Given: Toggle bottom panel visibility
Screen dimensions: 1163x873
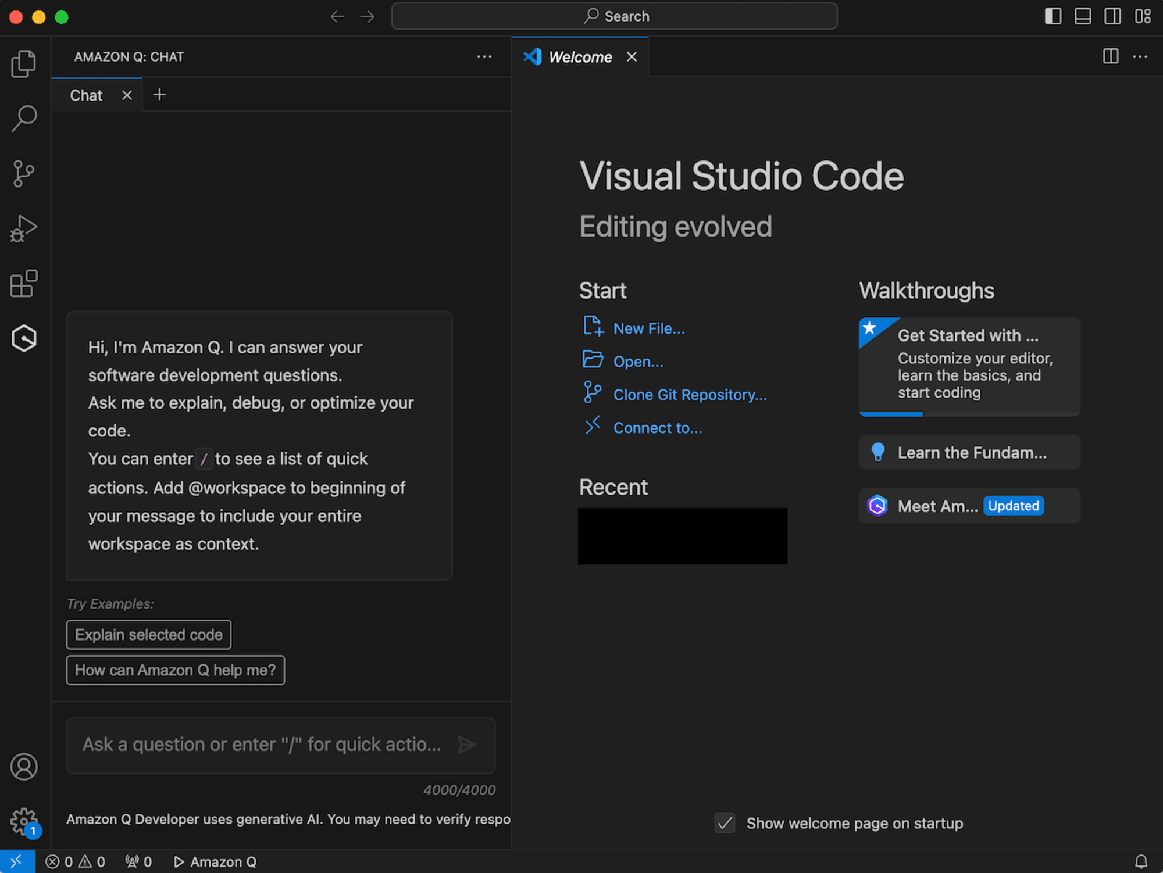Looking at the screenshot, I should point(1083,16).
